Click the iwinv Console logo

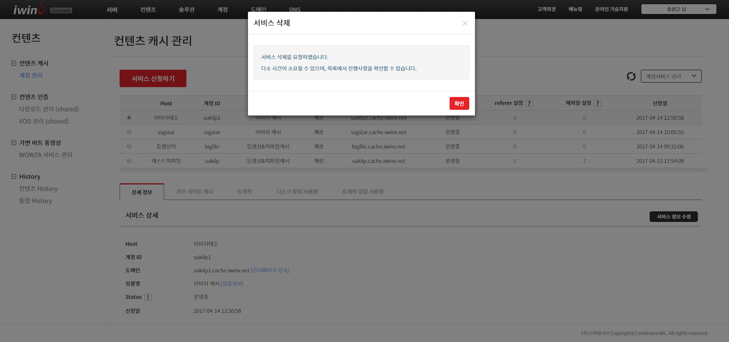(42, 9)
